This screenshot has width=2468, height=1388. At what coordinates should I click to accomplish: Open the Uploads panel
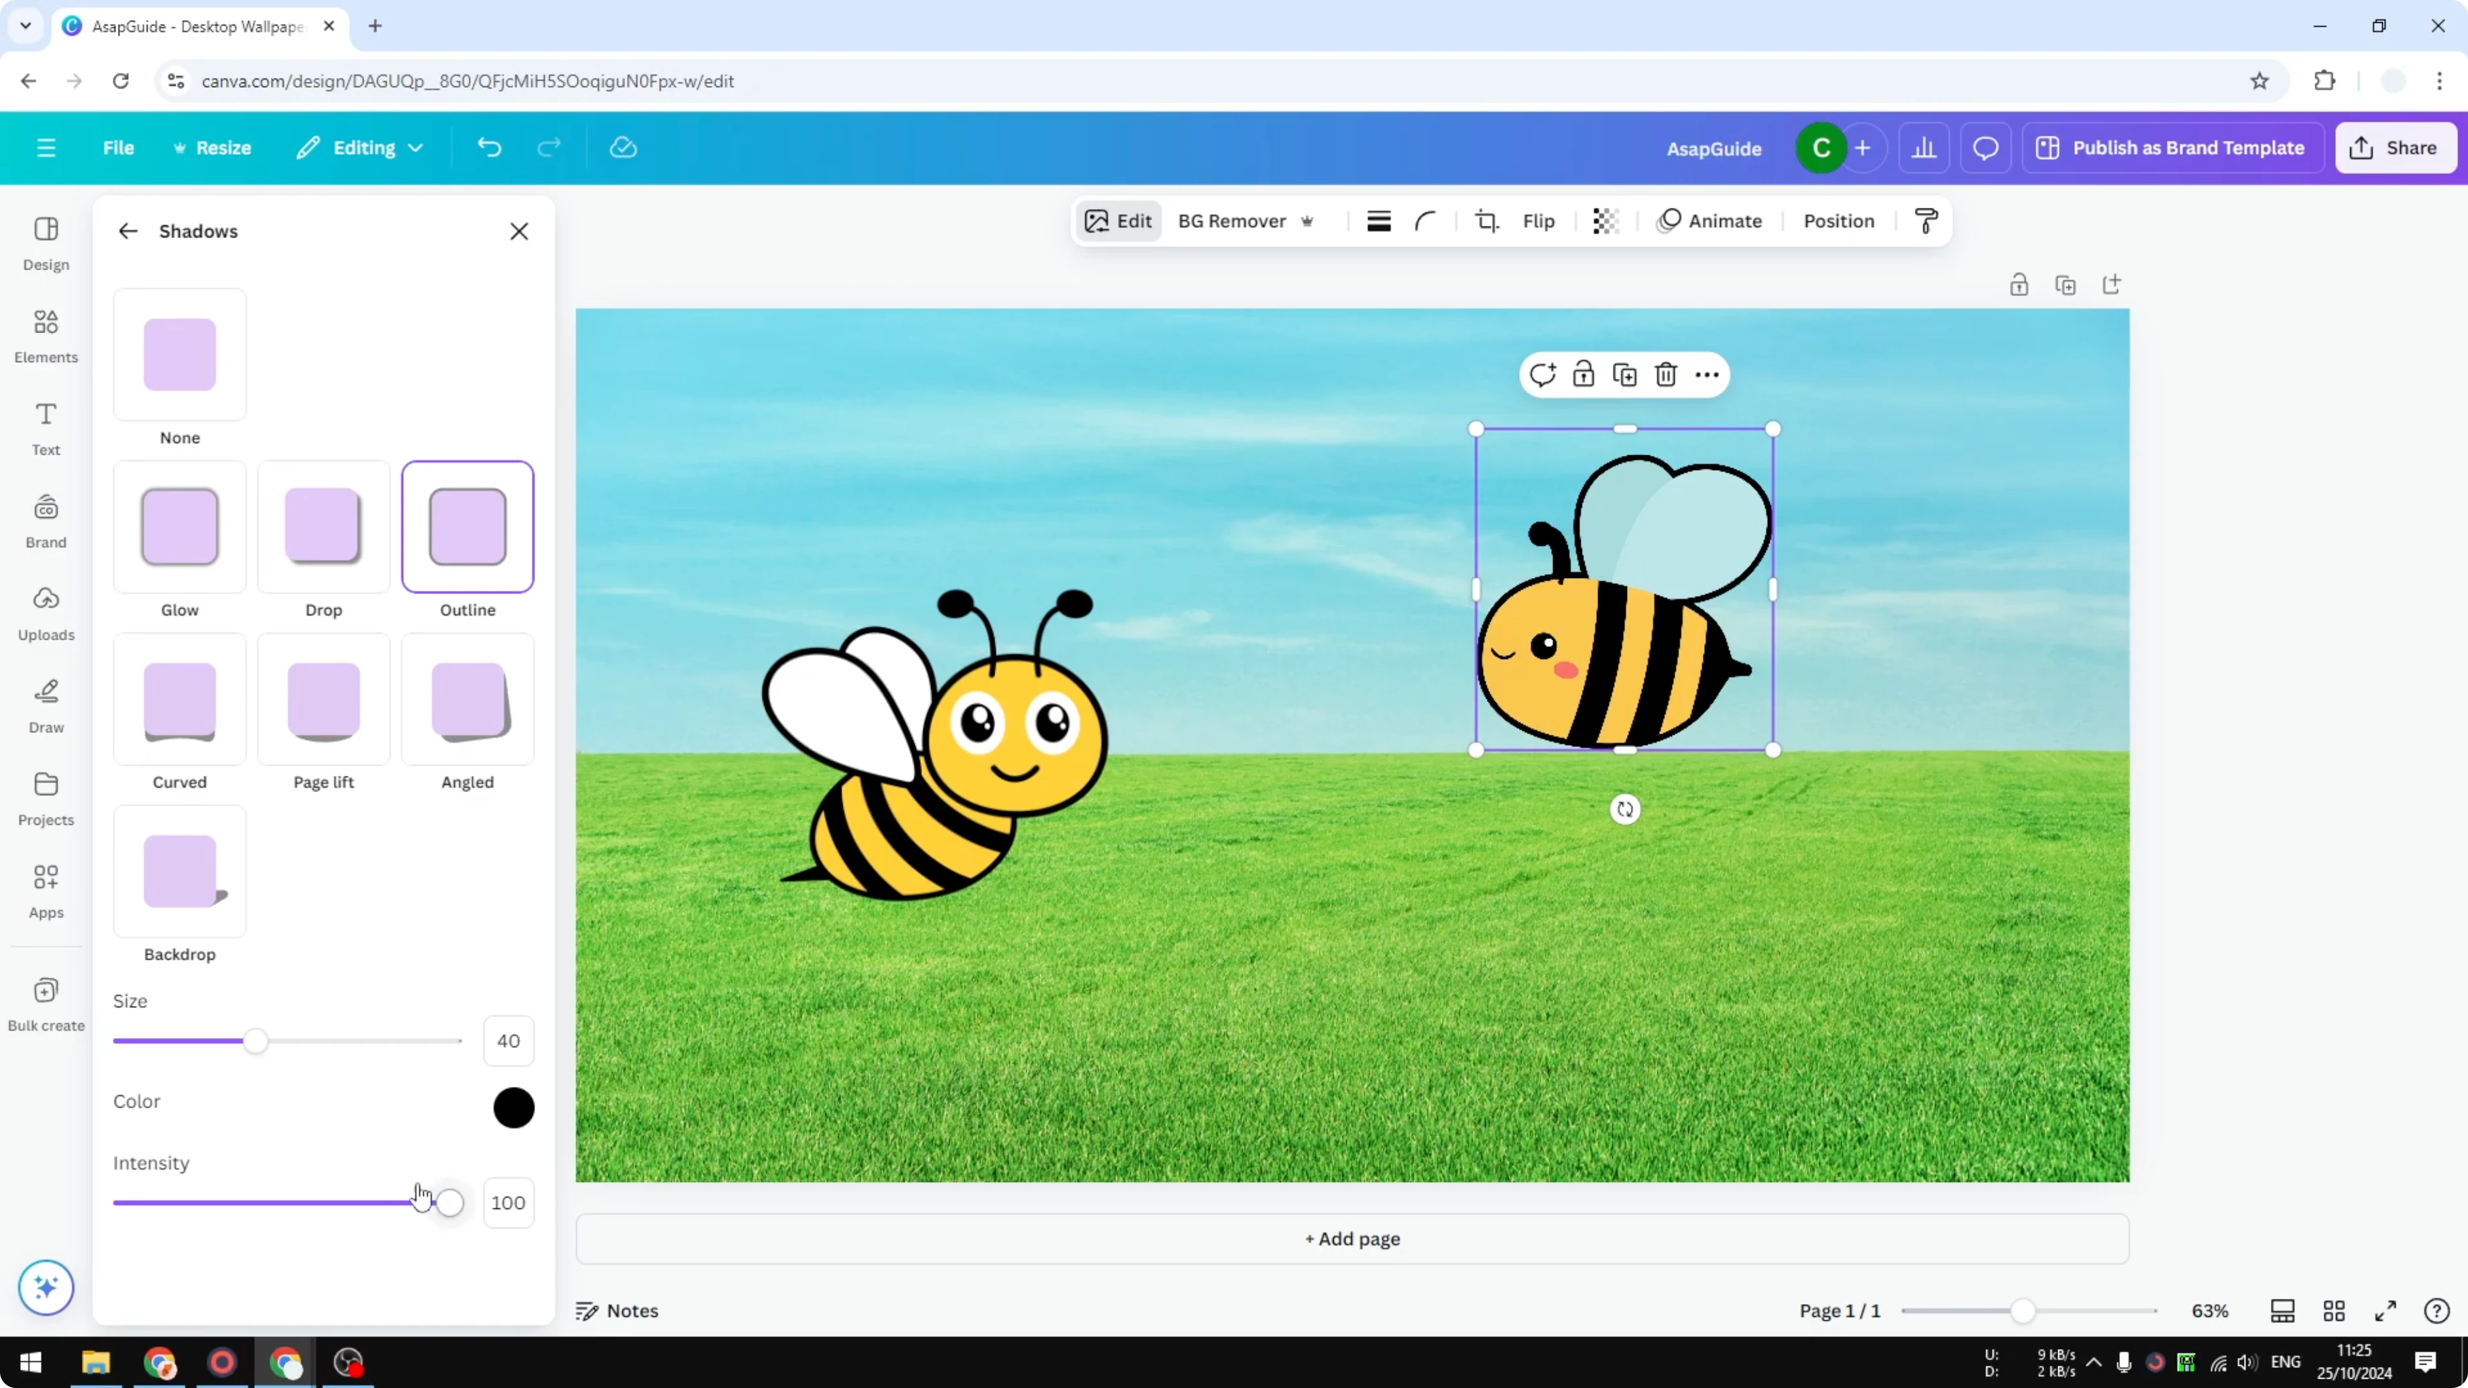45,613
